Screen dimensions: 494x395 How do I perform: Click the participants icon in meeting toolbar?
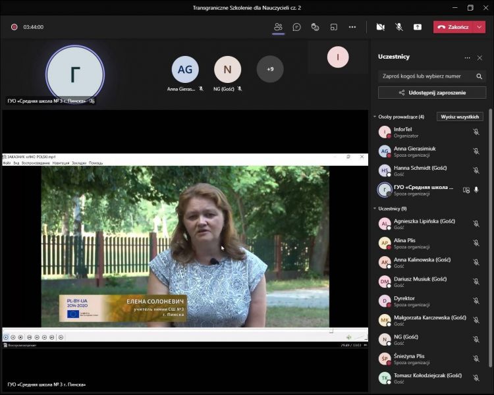point(278,27)
